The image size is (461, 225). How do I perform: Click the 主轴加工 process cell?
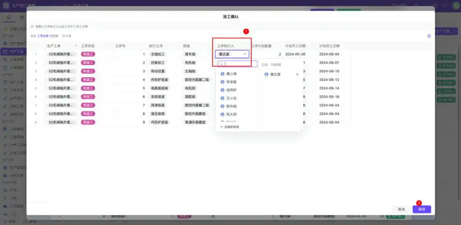(158, 54)
